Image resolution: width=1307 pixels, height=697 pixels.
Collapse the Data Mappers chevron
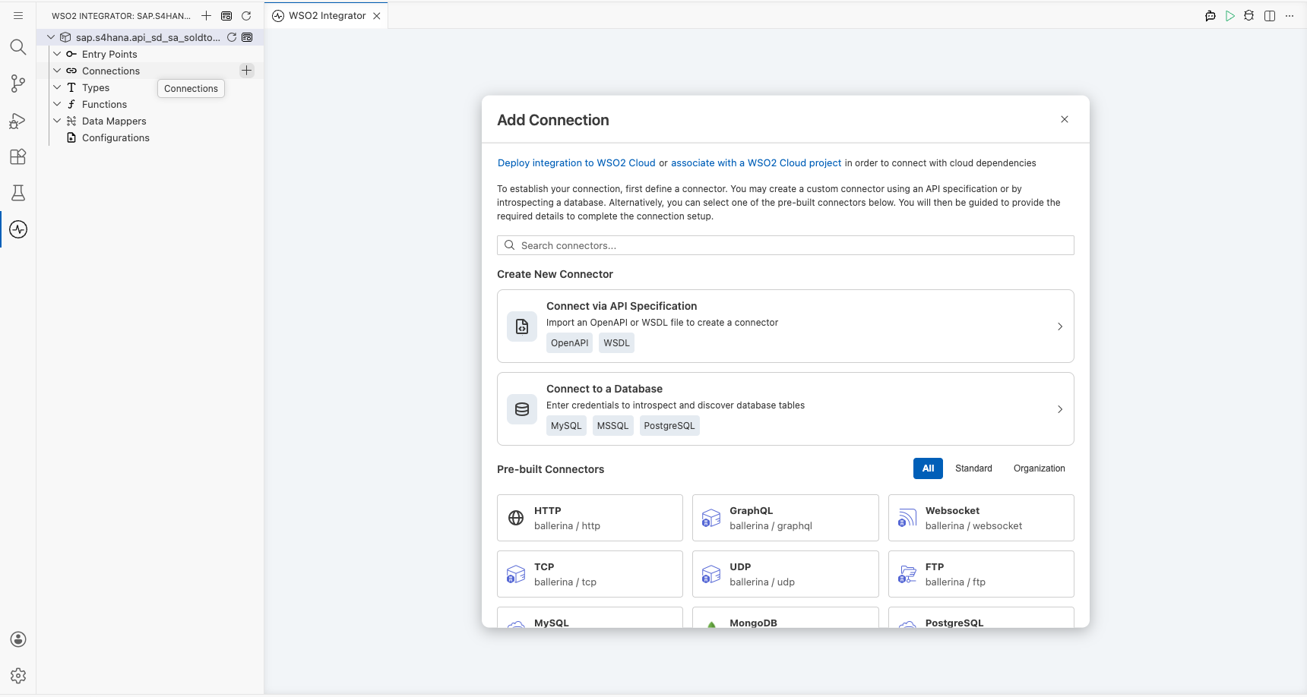coord(57,121)
